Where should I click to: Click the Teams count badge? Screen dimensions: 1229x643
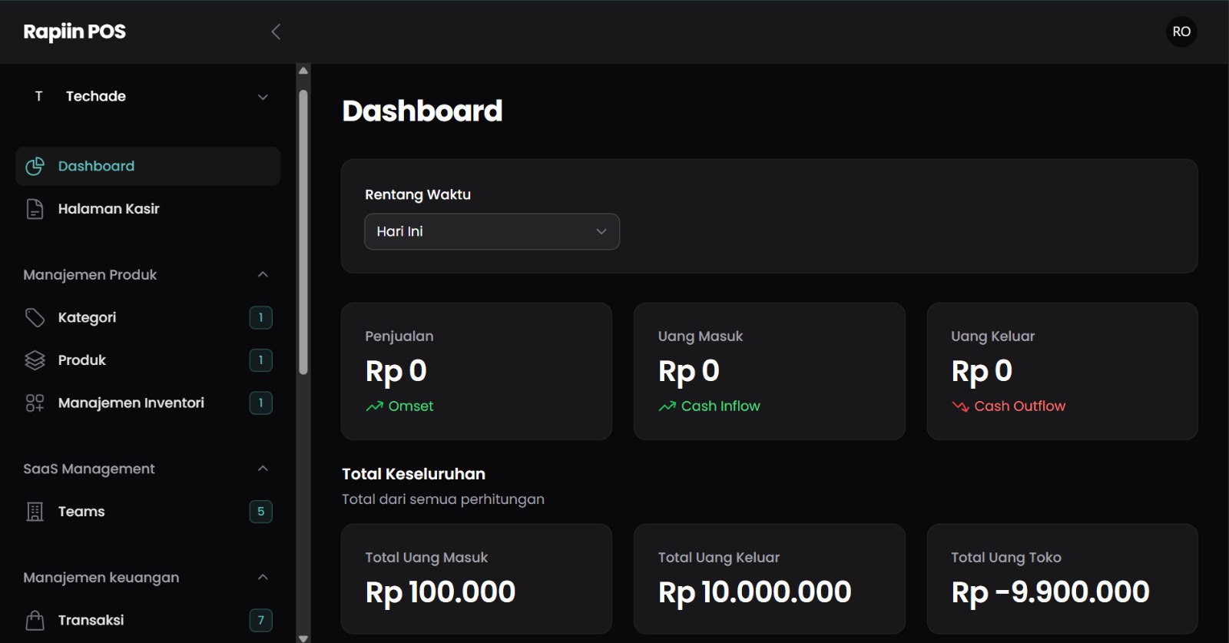pyautogui.click(x=260, y=512)
